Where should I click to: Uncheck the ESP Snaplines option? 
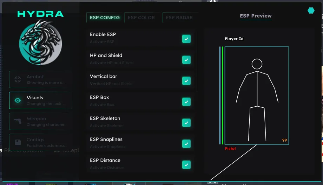coord(186,144)
